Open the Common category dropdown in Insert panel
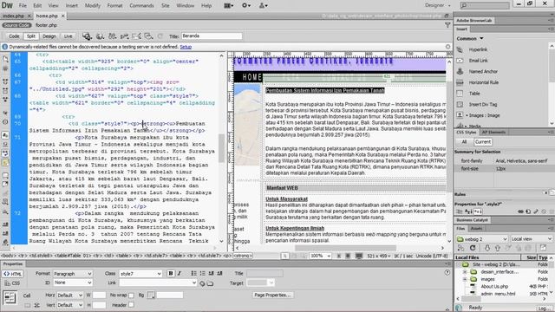This screenshot has height=312, width=555. click(470, 38)
